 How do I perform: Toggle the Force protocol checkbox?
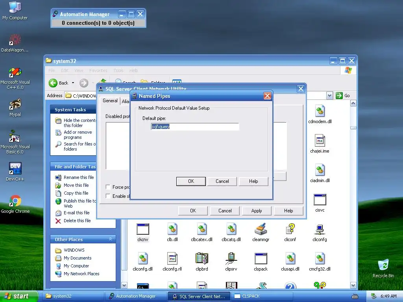[x=108, y=187]
